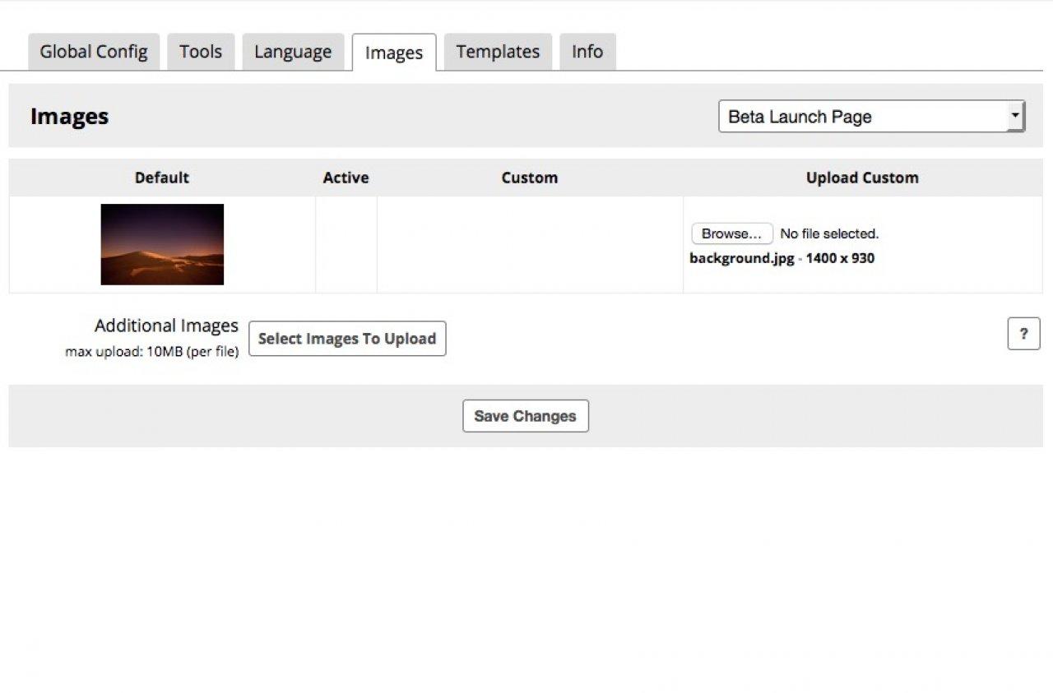
Task: Click the Active column header
Action: [346, 178]
